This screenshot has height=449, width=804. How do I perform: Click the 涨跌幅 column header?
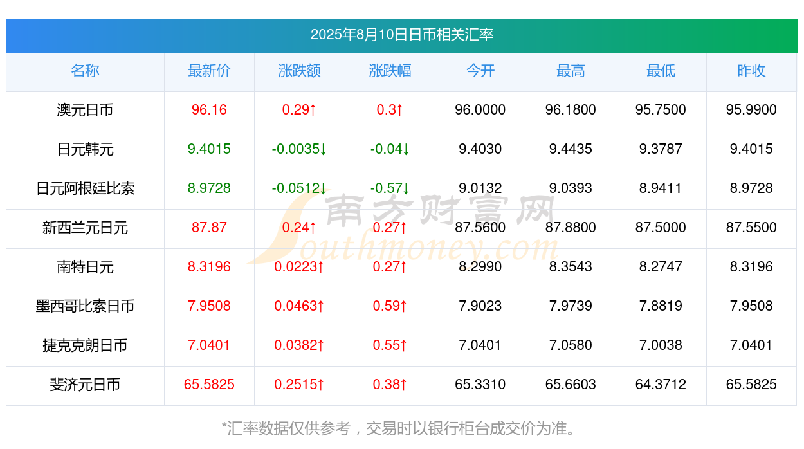point(390,71)
